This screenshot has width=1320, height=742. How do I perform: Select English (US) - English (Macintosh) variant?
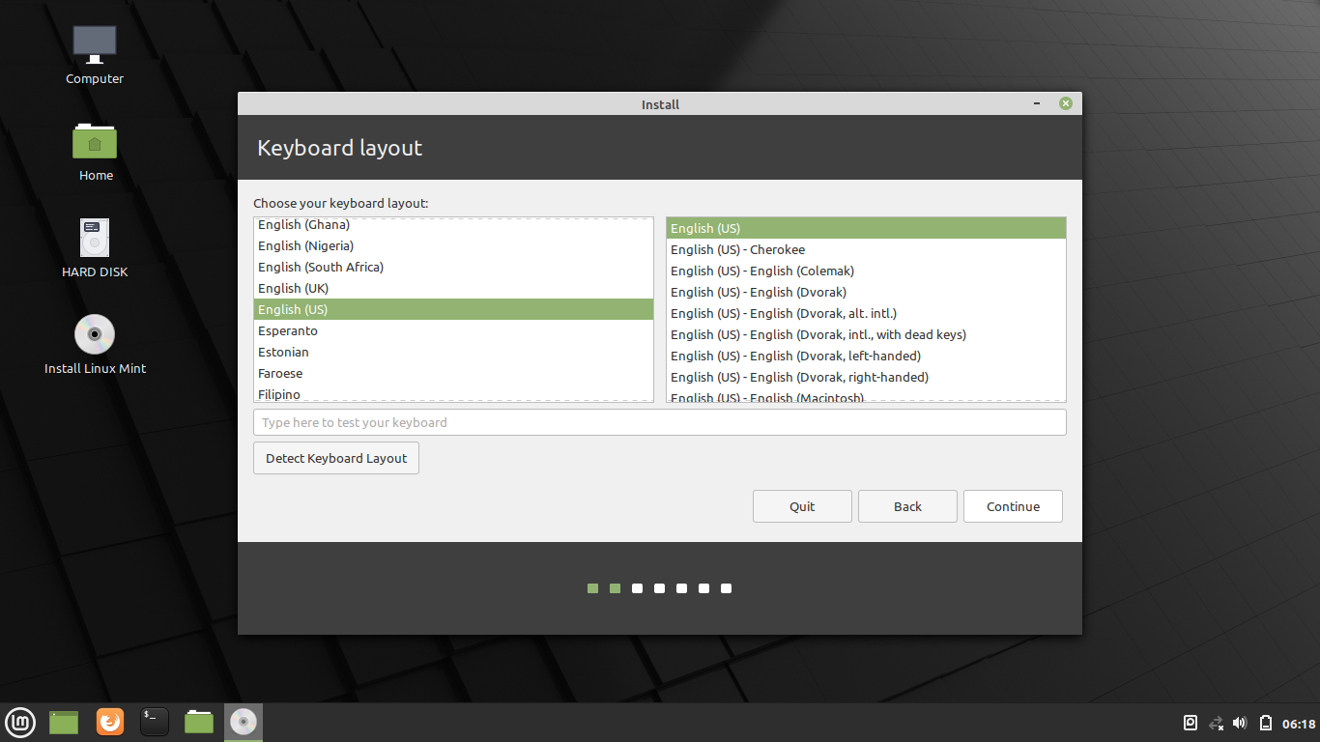[x=866, y=395]
